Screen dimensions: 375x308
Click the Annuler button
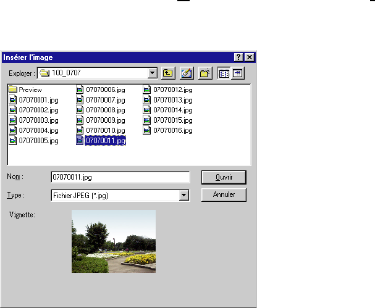tap(224, 195)
